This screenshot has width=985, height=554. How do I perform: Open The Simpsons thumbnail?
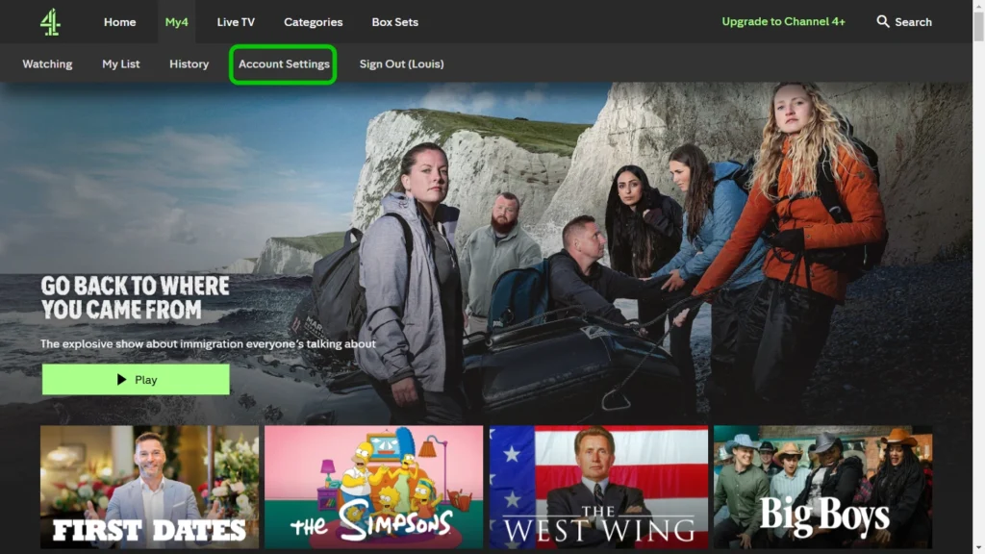(374, 487)
